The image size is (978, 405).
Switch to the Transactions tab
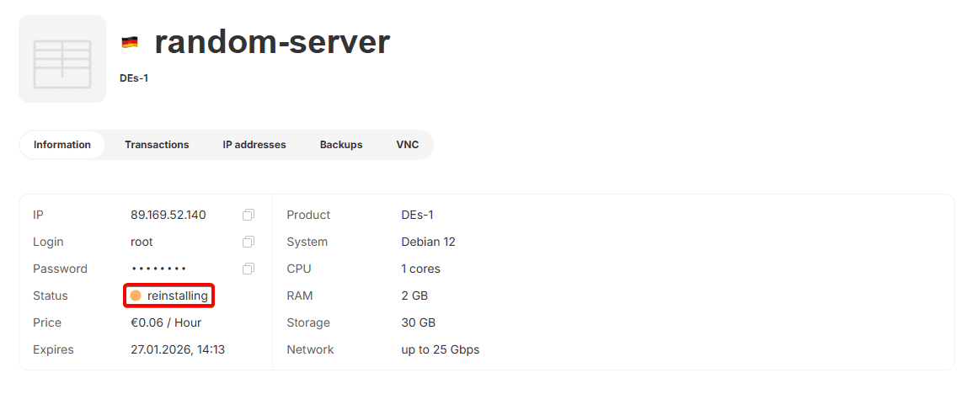(x=157, y=145)
